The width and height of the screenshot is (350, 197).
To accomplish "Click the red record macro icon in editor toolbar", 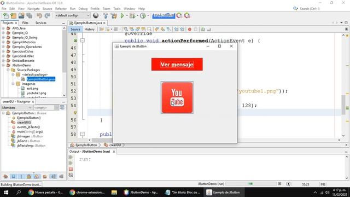I will pos(190,29).
